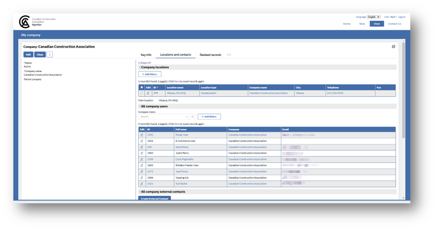Image resolution: width=437 pixels, height=230 pixels.
Task: Tick the checkbox for the Ottawa location row
Action: 142,93
